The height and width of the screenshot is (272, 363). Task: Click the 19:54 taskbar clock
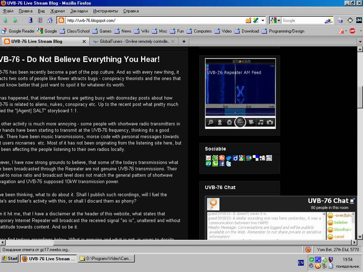click(x=347, y=260)
